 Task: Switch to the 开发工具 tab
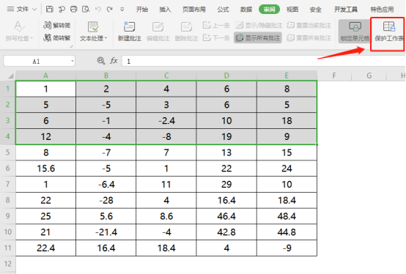pyautogui.click(x=346, y=10)
